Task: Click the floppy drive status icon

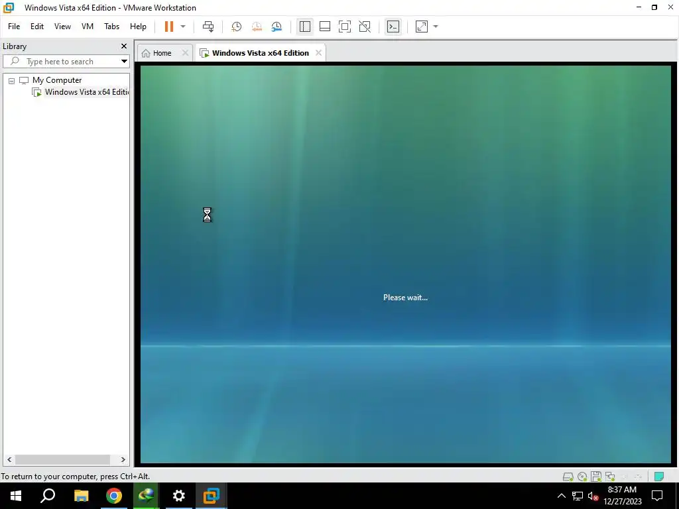Action: pyautogui.click(x=596, y=477)
